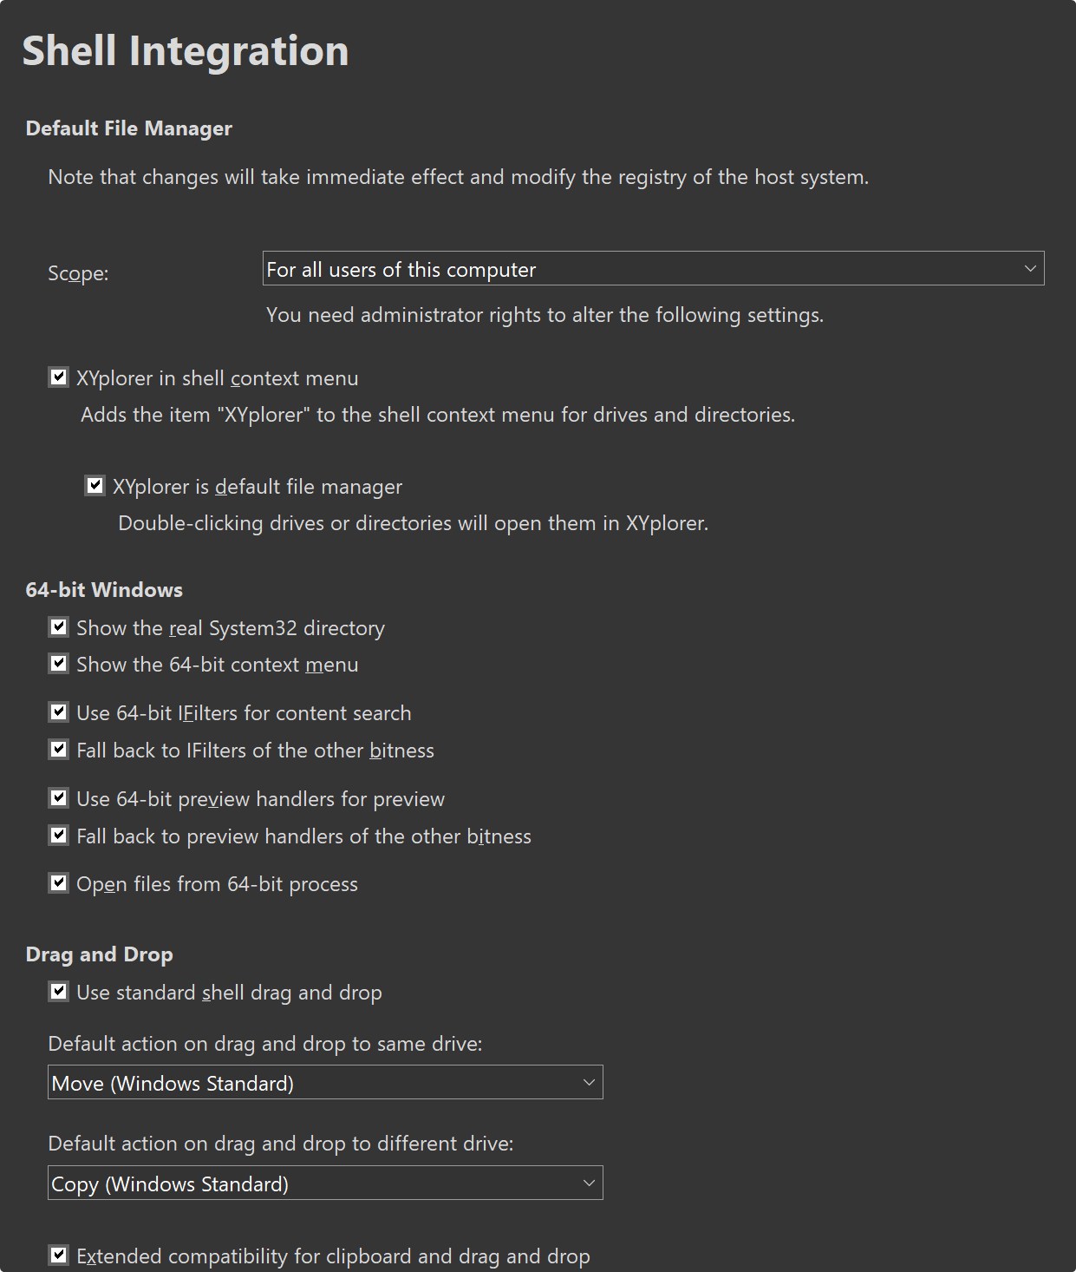This screenshot has height=1272, width=1076.
Task: Toggle Fall back to preview handlers checkbox
Action: pos(59,836)
